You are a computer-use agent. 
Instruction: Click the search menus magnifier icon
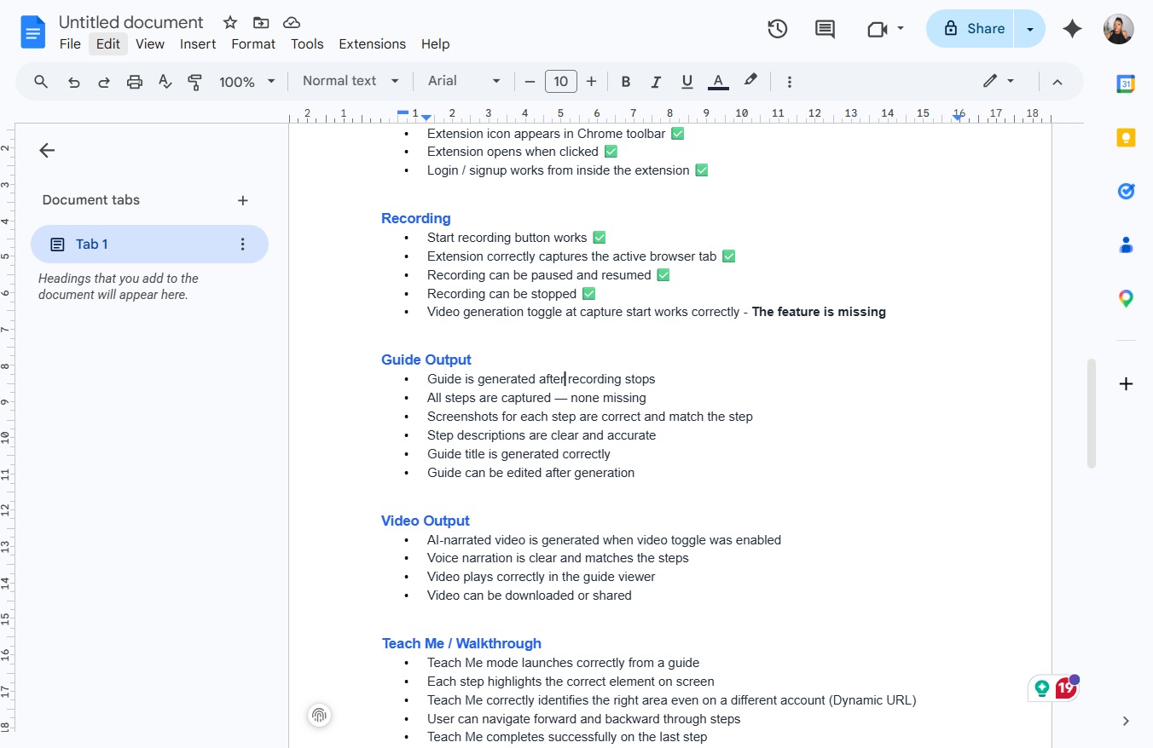tap(41, 82)
